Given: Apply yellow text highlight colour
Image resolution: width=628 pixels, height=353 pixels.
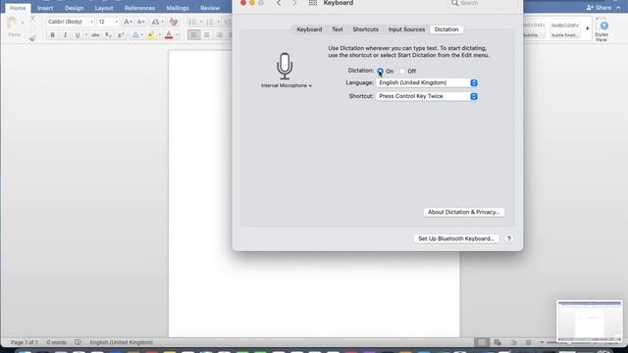Looking at the screenshot, I should pos(151,35).
